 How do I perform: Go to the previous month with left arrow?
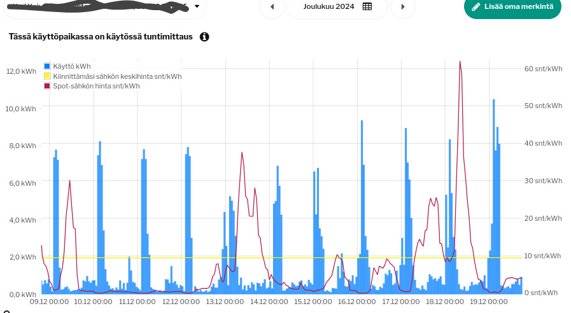pos(272,7)
